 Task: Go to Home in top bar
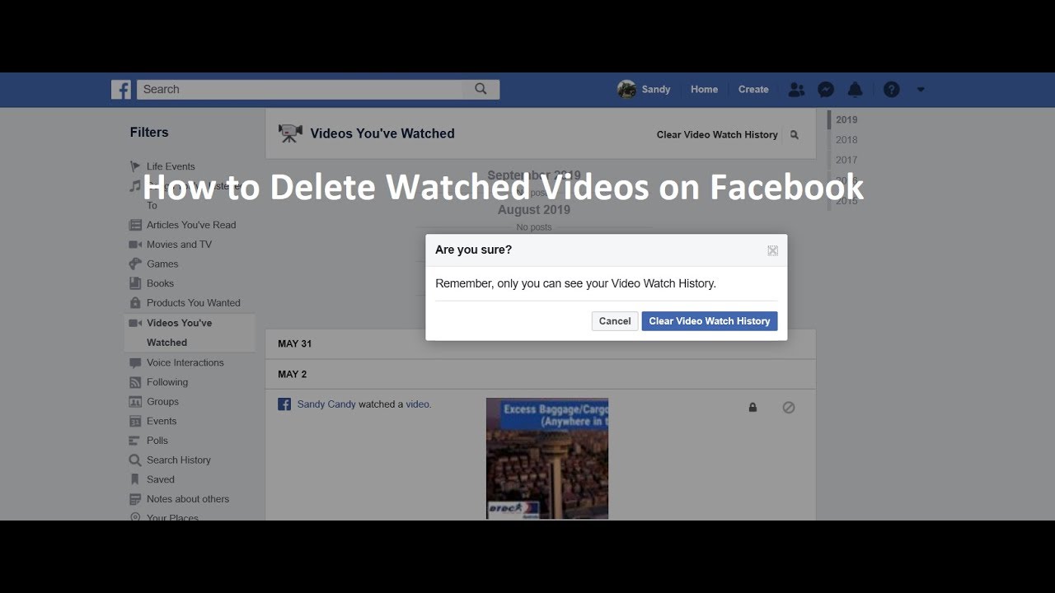click(x=704, y=90)
